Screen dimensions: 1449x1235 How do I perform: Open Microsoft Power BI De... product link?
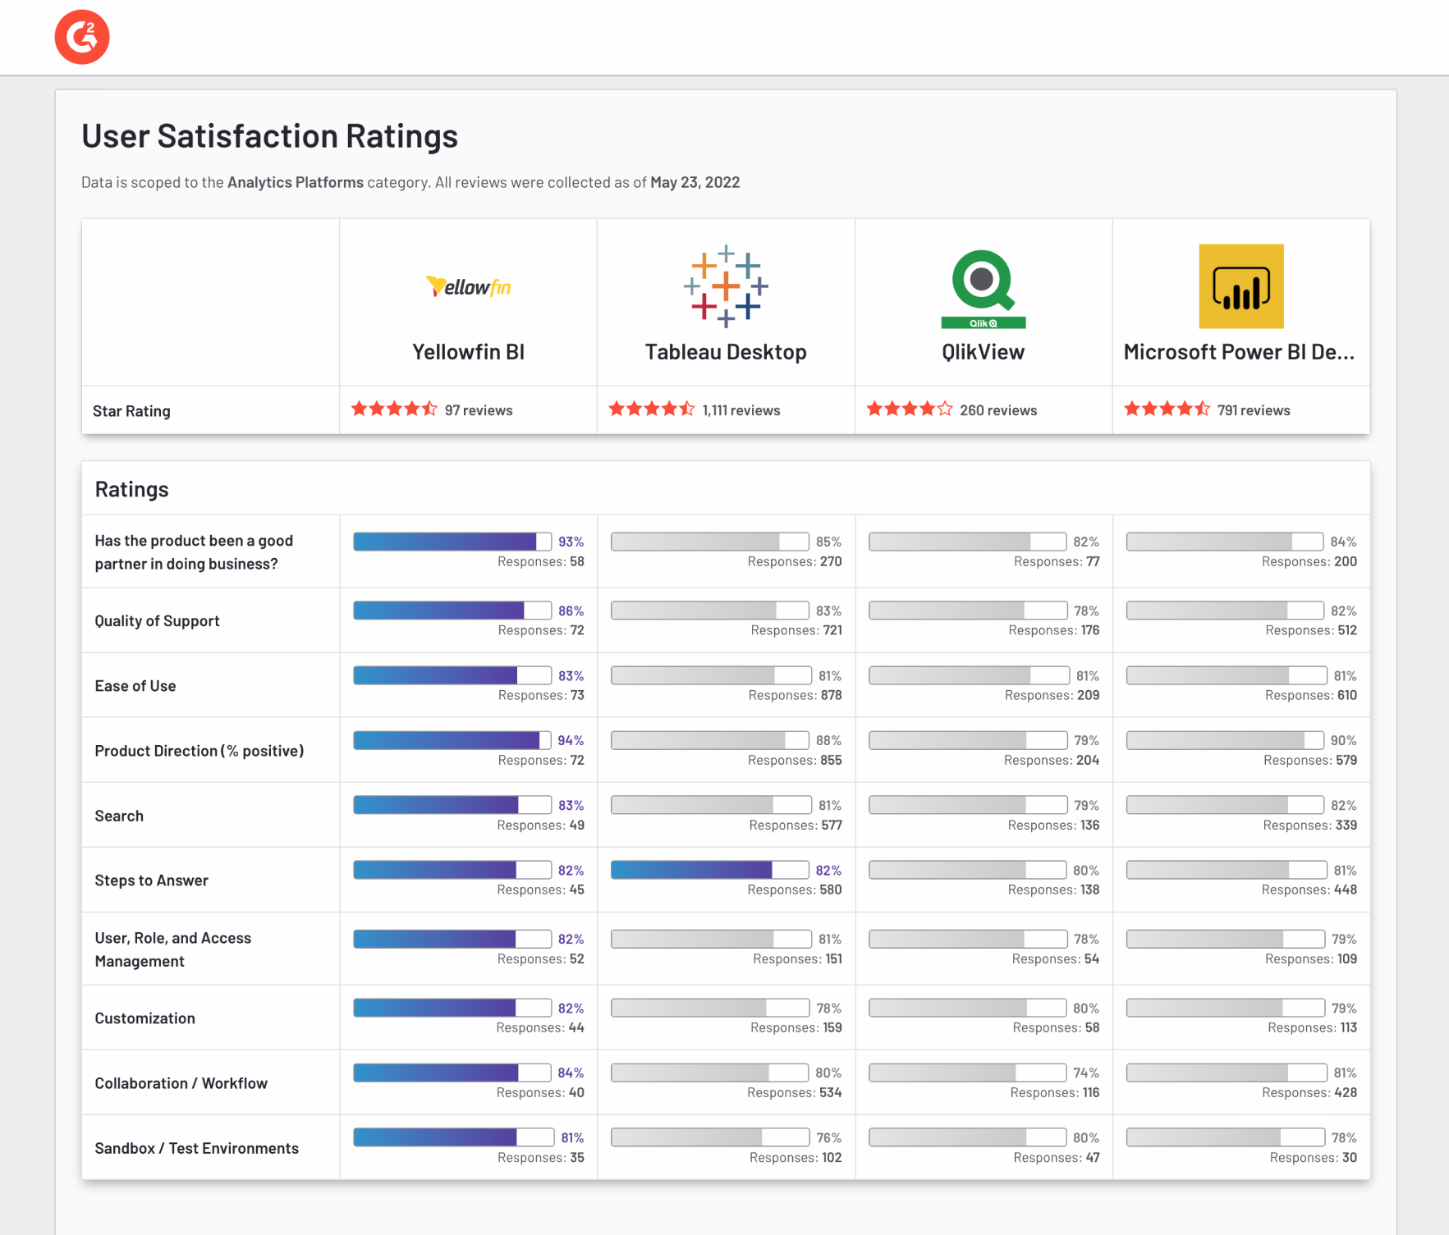point(1239,352)
